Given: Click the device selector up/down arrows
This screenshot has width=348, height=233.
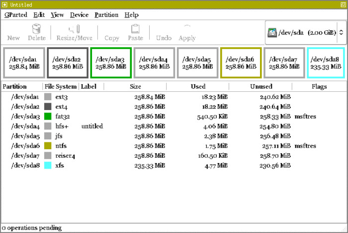Looking at the screenshot, I should coord(341,33).
